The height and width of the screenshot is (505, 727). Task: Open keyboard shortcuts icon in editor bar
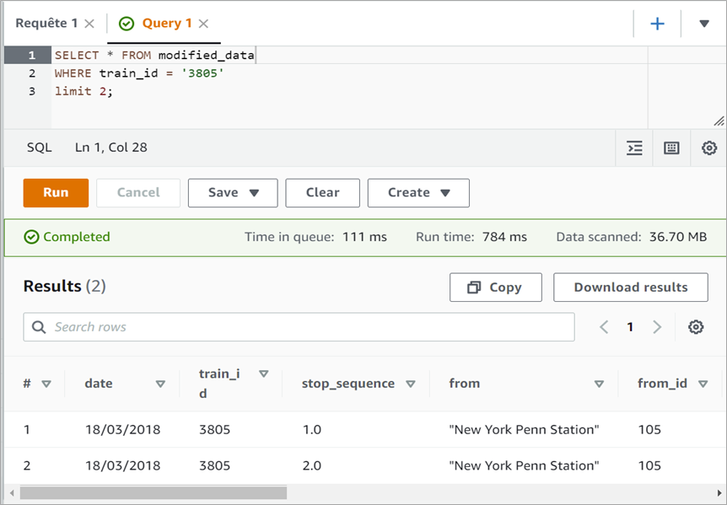pyautogui.click(x=671, y=148)
